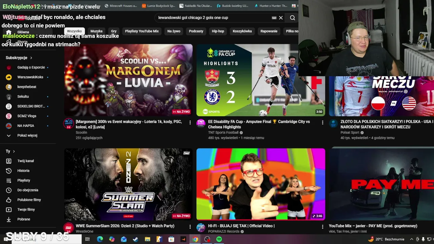Open YouTube Mix javier PAY ME title
The height and width of the screenshot is (244, 434).
click(373, 226)
